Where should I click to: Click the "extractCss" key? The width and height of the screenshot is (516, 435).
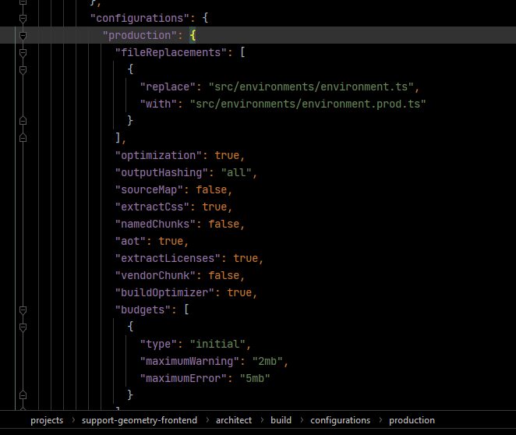click(x=152, y=207)
